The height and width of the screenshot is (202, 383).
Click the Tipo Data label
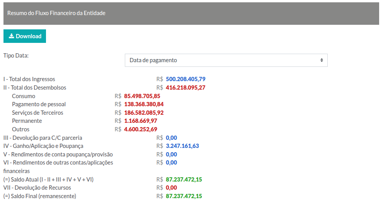point(16,55)
